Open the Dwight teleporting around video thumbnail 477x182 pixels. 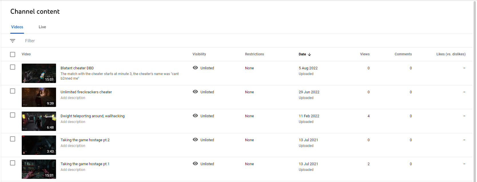pos(39,121)
